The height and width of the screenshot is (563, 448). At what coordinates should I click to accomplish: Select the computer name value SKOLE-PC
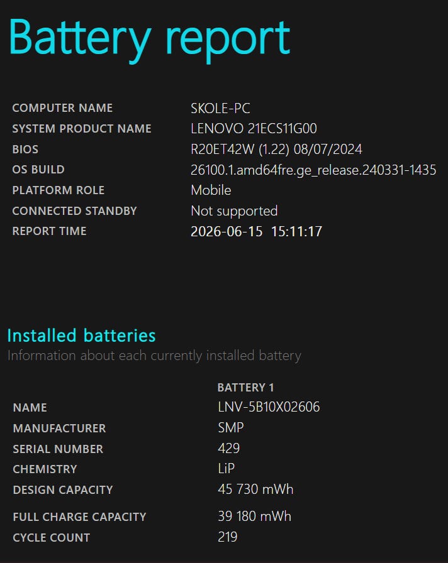pos(220,109)
